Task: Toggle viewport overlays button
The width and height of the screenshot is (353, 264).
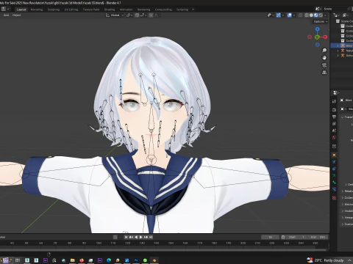Action: (x=290, y=15)
